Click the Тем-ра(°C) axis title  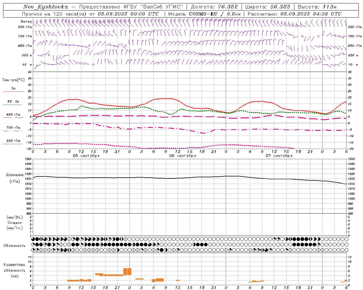13,80
